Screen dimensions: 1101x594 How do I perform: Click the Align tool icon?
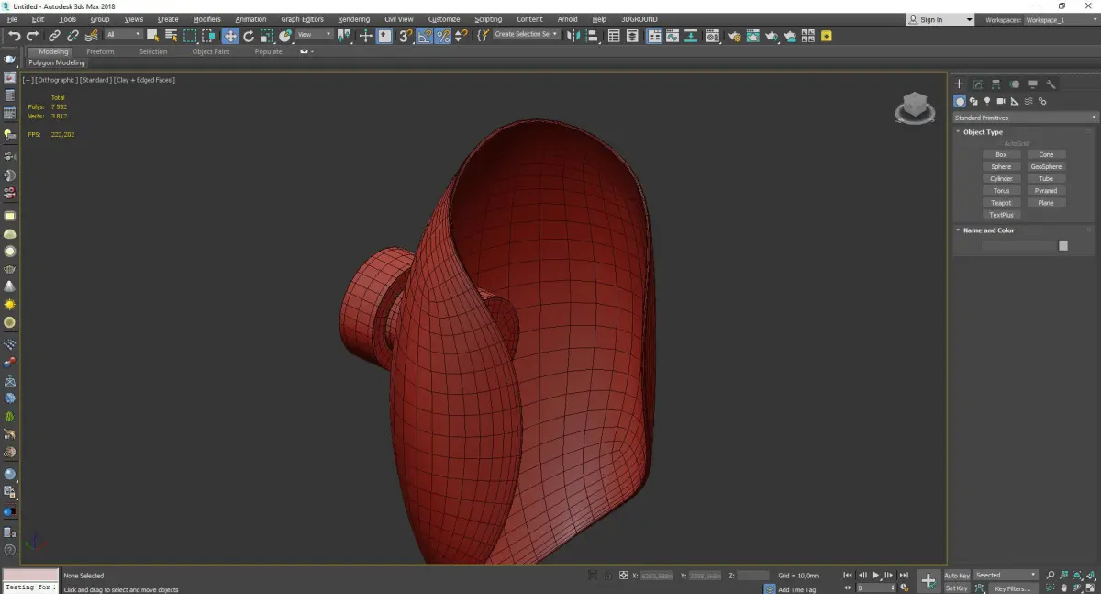(592, 36)
